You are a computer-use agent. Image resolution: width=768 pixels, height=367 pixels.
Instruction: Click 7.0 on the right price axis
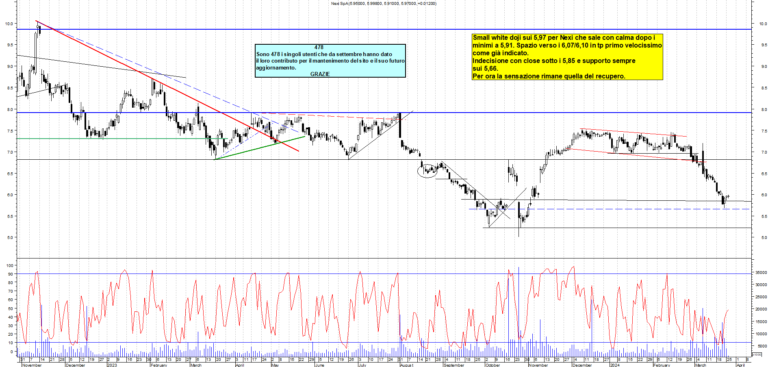point(764,152)
